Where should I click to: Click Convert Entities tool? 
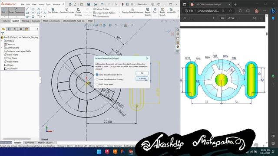pos(67,10)
